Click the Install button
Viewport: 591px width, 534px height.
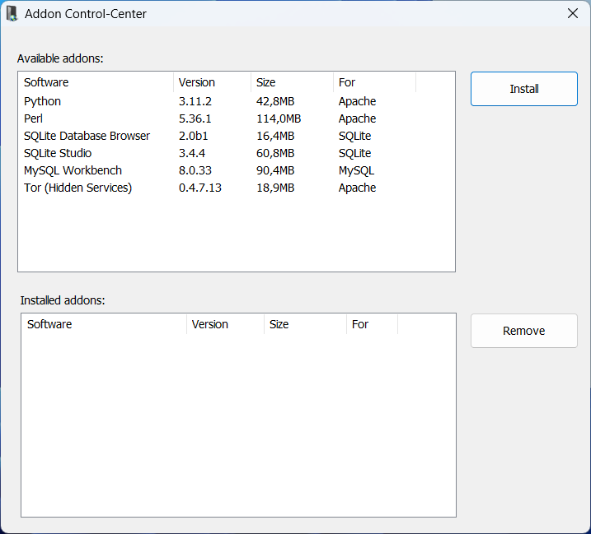tap(524, 89)
